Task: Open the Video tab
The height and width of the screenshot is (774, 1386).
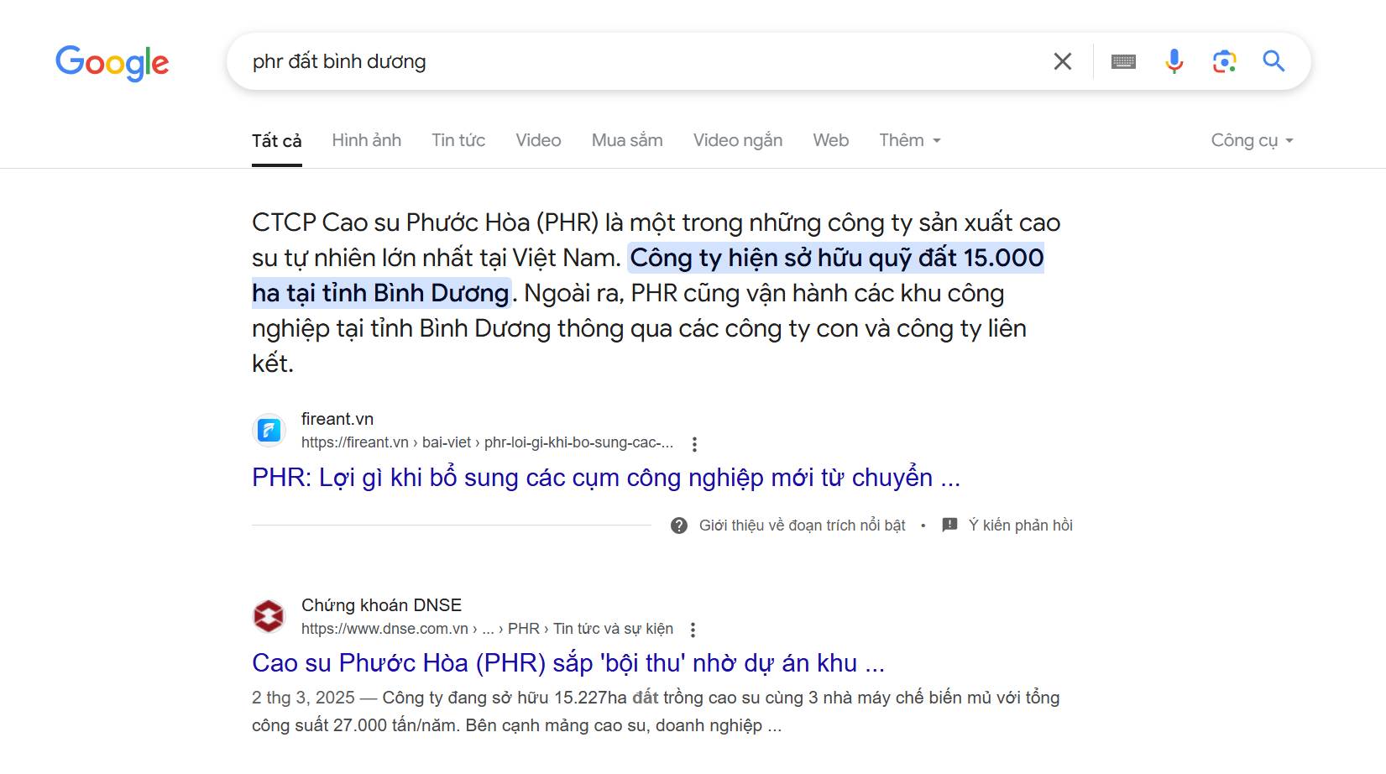Action: 538,140
